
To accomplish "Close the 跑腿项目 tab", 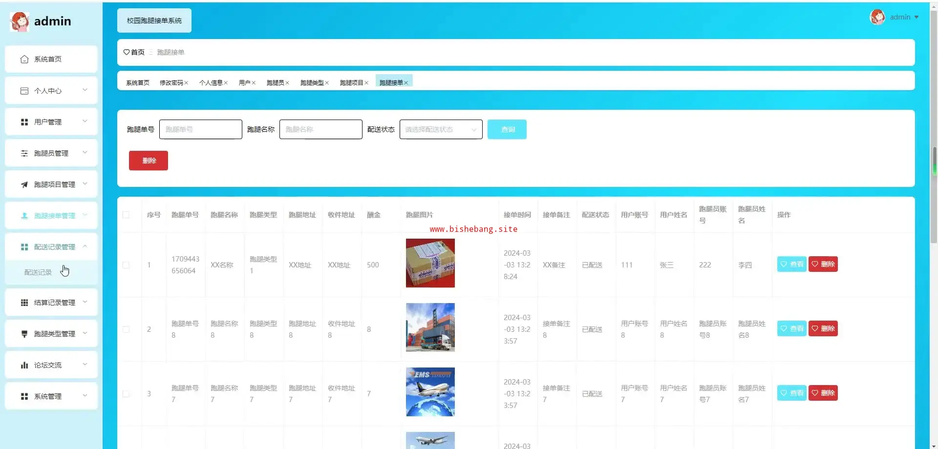I will click(x=366, y=83).
